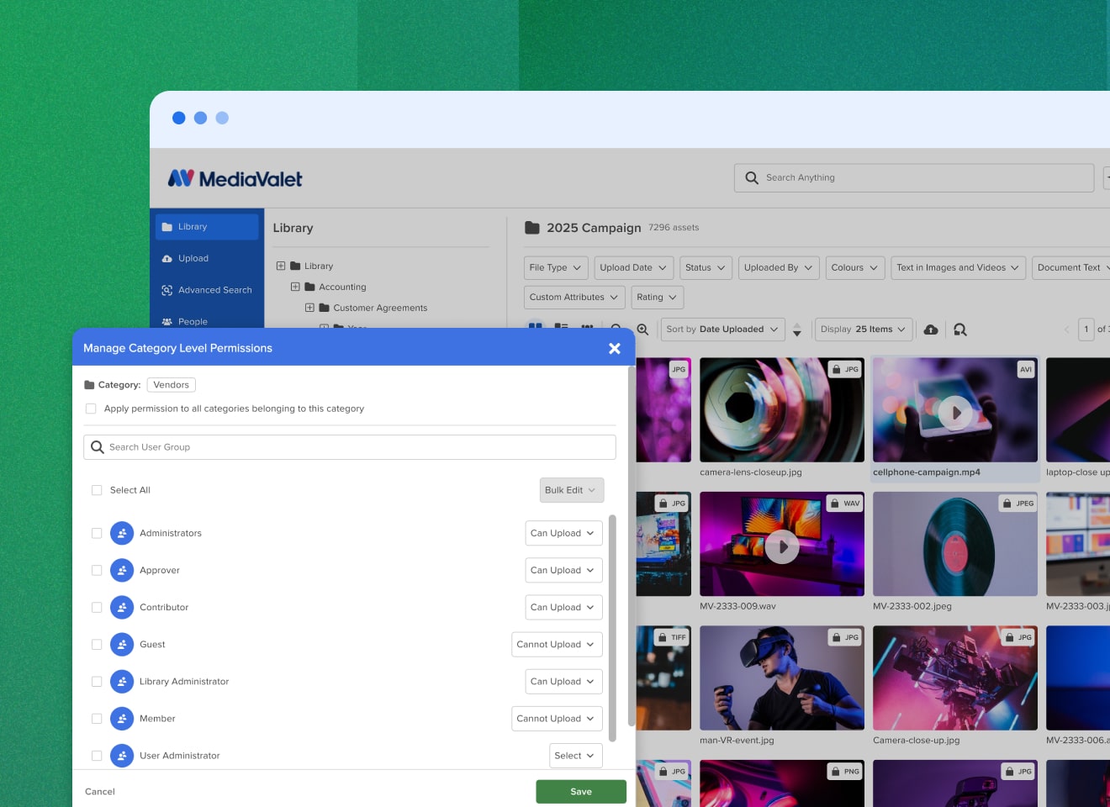
Task: Open Contributor Can Upload dropdown
Action: (563, 607)
